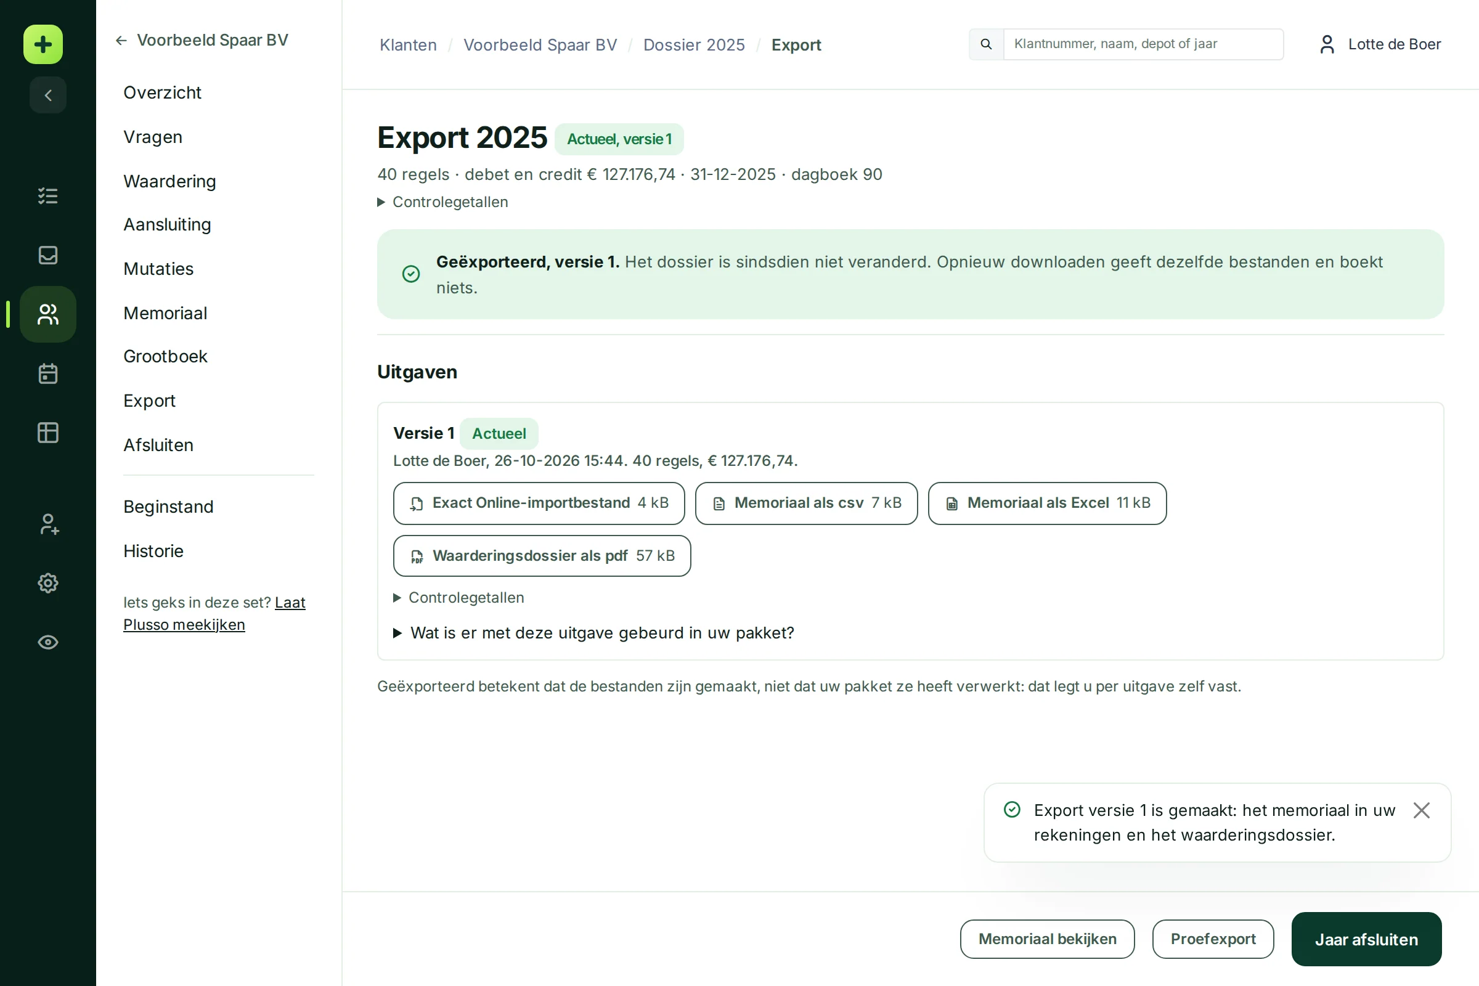Open the calendar icon in the rail
This screenshot has width=1479, height=986.
(48, 373)
